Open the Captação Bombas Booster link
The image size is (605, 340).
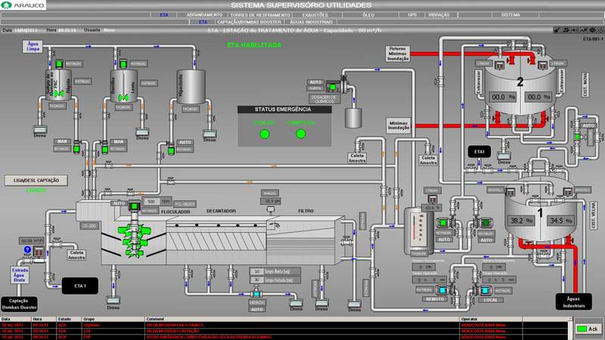[19, 304]
